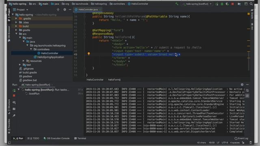Collapse the controllers package
Viewport: 260px width, 146px height.
pyautogui.click(x=31, y=49)
